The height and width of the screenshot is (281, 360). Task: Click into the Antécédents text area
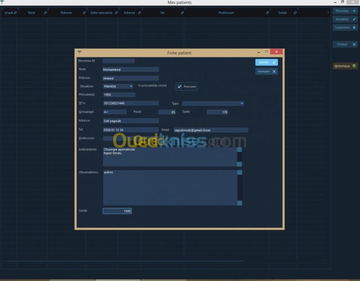pyautogui.click(x=170, y=157)
